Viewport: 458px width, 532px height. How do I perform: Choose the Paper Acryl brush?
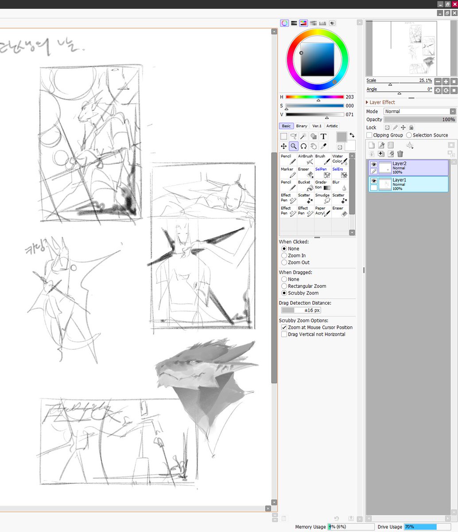pos(322,211)
